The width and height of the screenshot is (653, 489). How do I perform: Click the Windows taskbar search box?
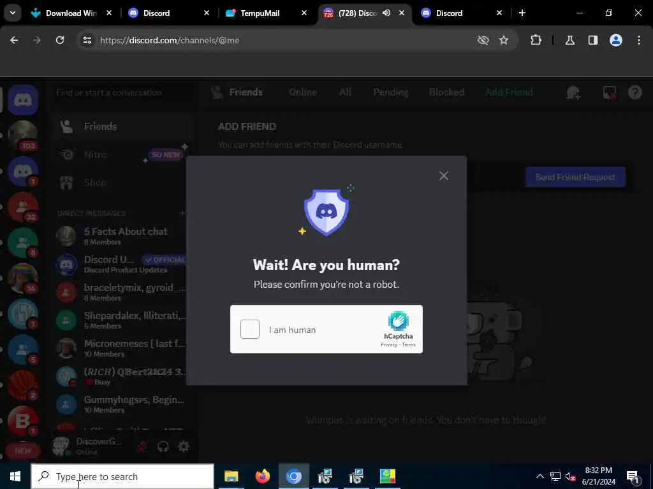coord(123,476)
